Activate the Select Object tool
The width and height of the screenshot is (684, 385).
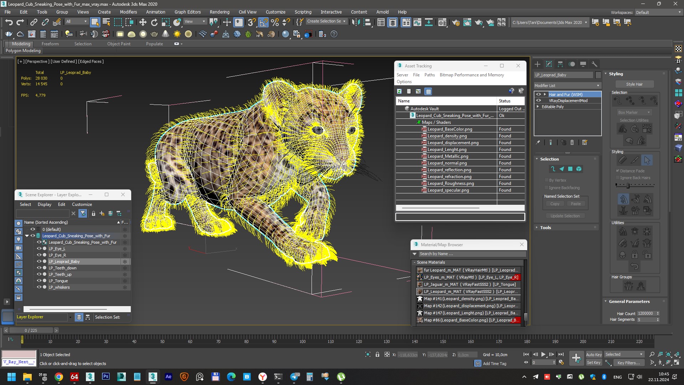pos(95,22)
